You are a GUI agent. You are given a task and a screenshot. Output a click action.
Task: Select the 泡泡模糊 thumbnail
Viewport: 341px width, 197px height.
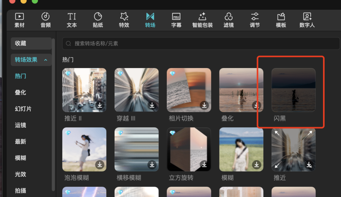(84, 149)
